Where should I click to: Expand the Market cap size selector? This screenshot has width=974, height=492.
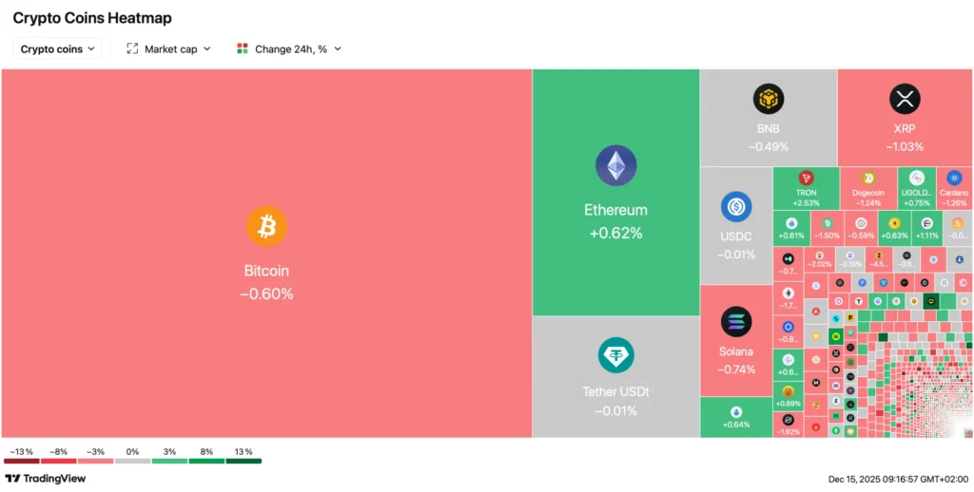point(168,48)
